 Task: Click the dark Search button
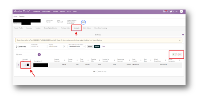coord(97,47)
